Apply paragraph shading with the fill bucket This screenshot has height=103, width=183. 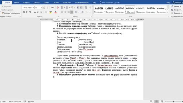(x=82, y=12)
